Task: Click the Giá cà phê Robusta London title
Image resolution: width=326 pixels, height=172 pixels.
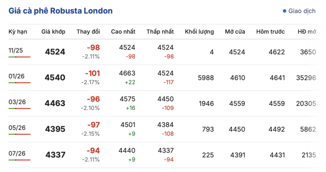Action: [61, 11]
